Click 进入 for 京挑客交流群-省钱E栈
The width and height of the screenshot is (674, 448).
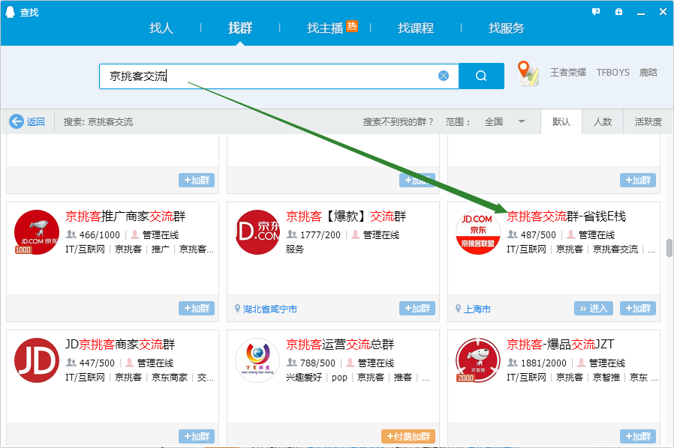pyautogui.click(x=595, y=308)
